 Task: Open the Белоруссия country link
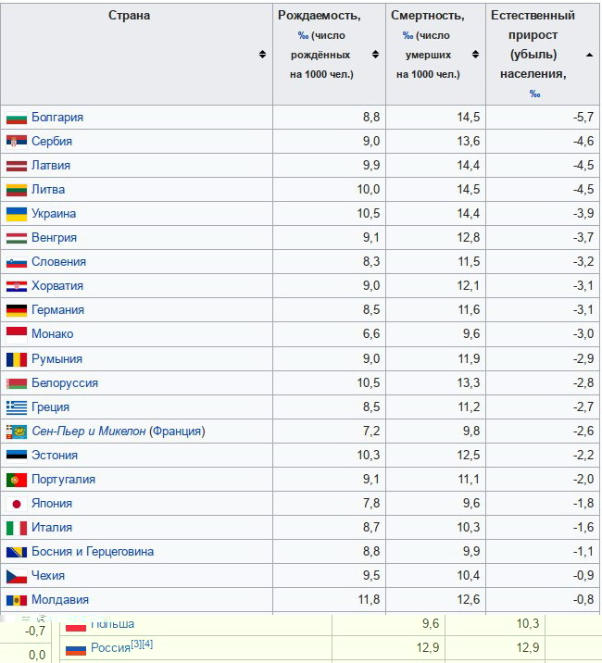tap(65, 383)
